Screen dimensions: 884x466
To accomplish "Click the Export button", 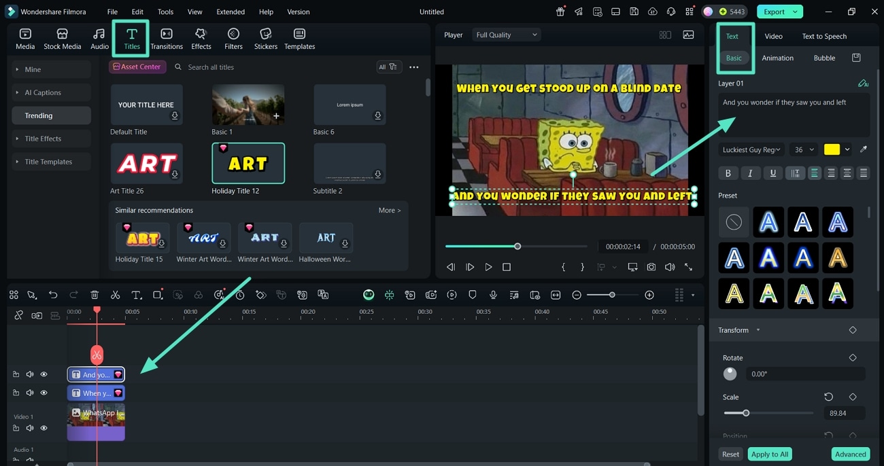I will (779, 12).
